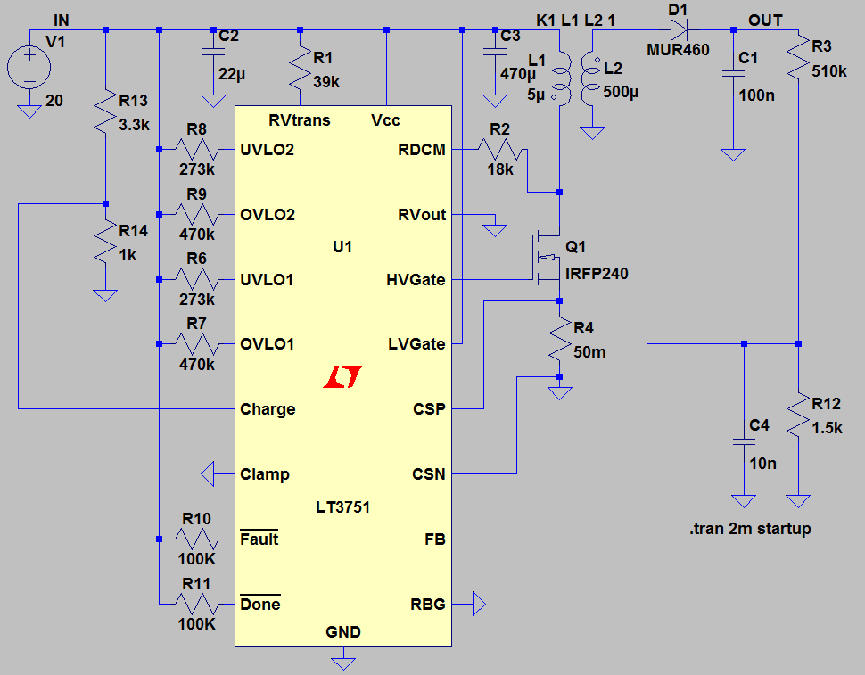Click the 500µ value of L2
The image size is (865, 675).
tap(621, 92)
